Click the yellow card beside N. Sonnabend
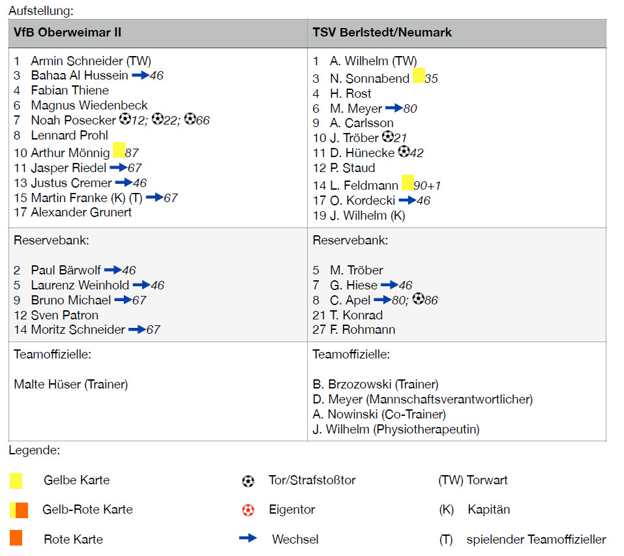 pos(419,76)
